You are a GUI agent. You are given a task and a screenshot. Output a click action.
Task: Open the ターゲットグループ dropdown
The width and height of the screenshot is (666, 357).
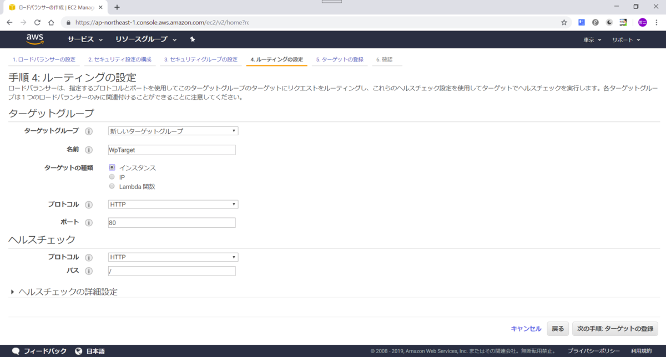point(172,131)
